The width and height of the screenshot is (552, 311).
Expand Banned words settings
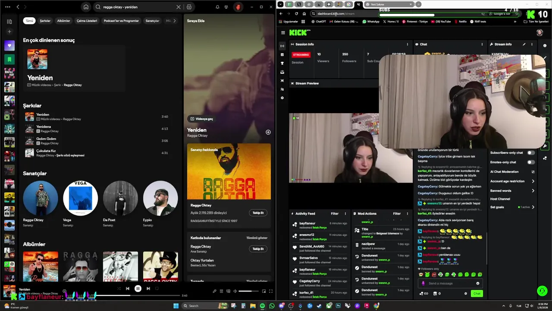click(533, 190)
